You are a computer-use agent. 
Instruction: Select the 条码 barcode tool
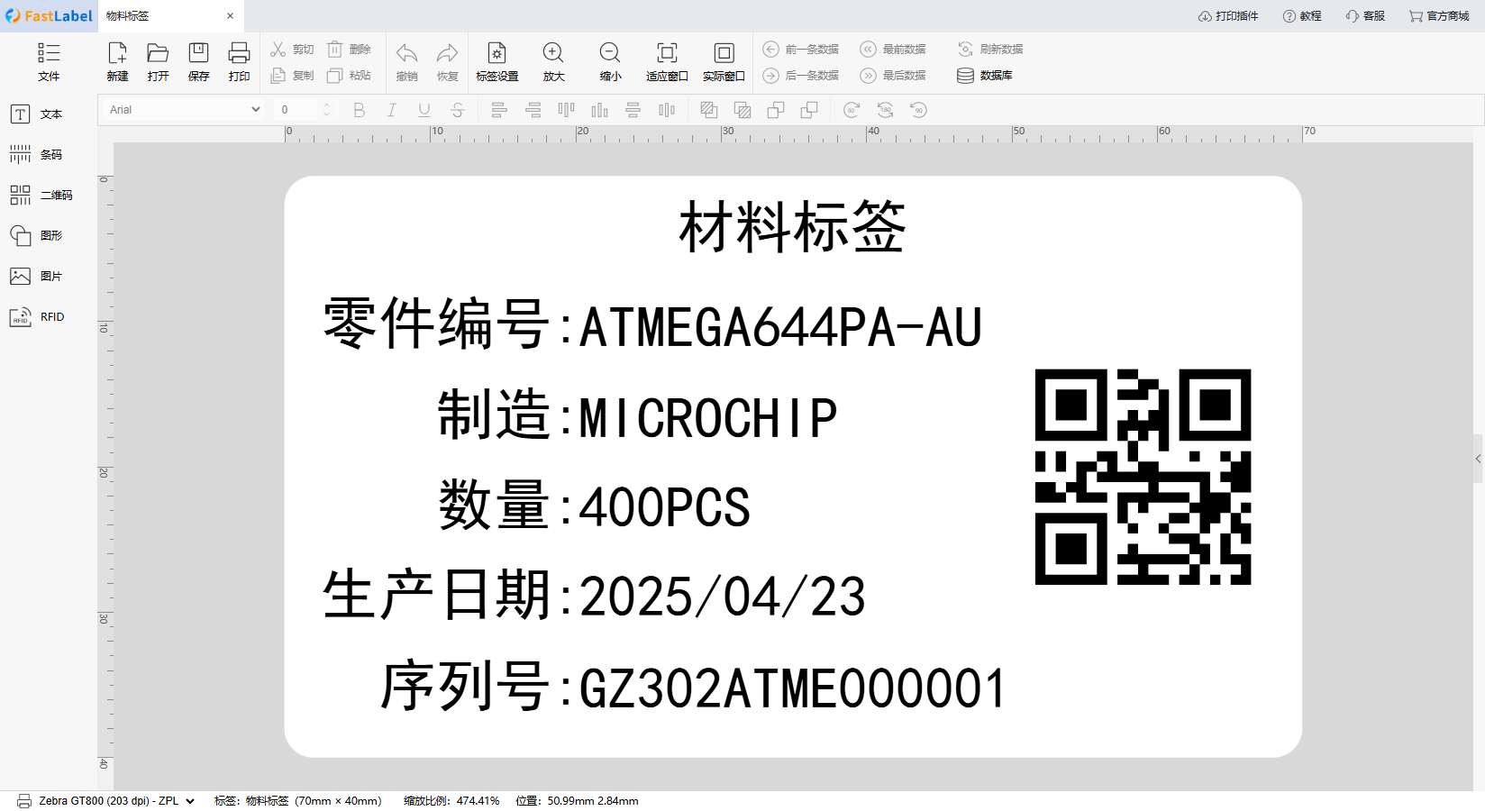point(36,155)
